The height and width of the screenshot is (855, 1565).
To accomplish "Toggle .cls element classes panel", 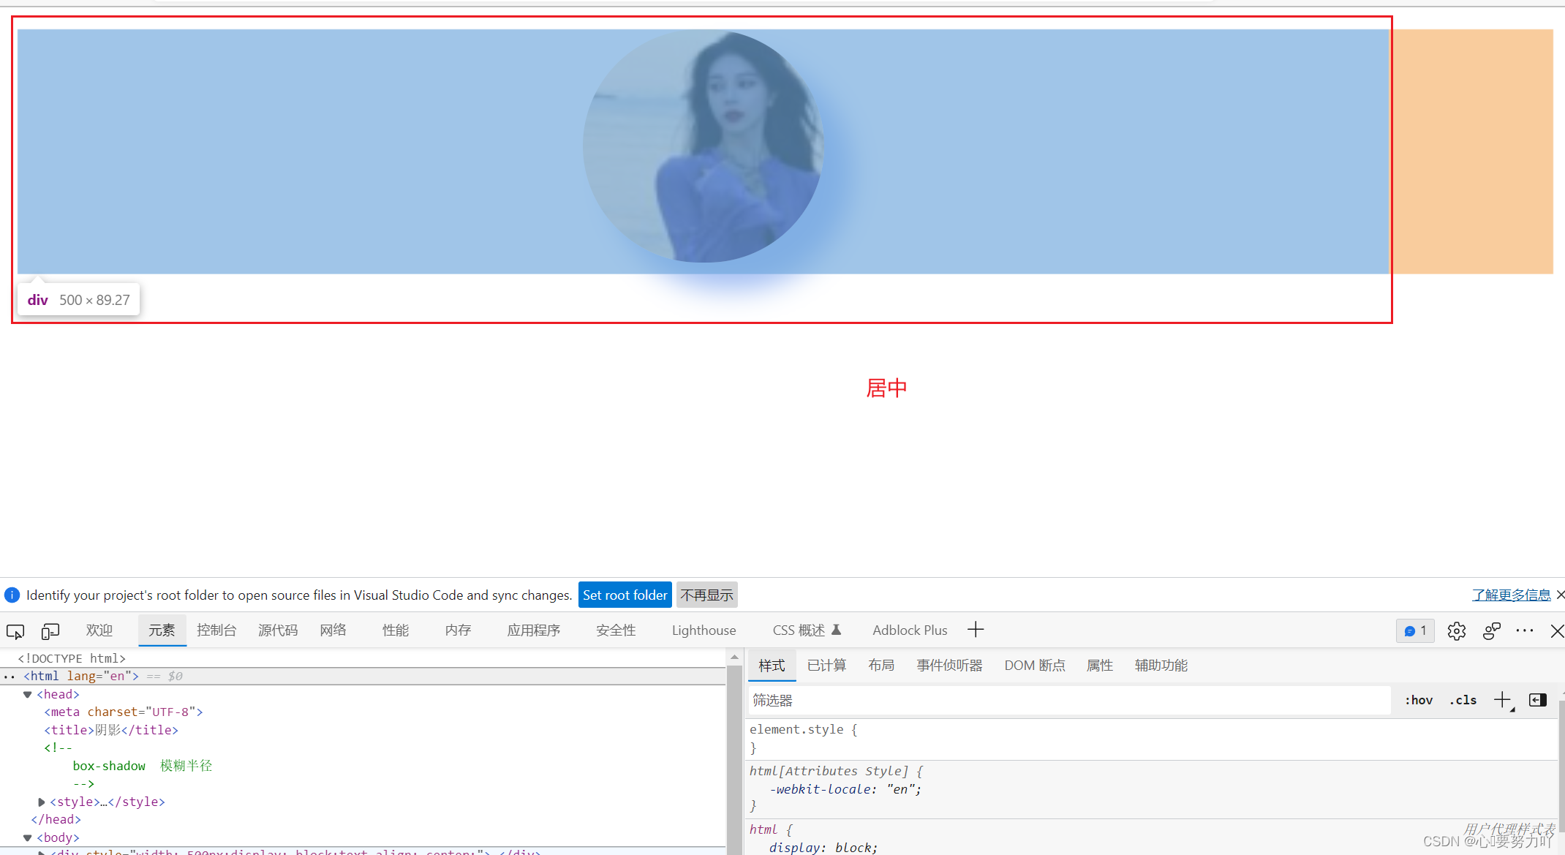I will (1463, 700).
